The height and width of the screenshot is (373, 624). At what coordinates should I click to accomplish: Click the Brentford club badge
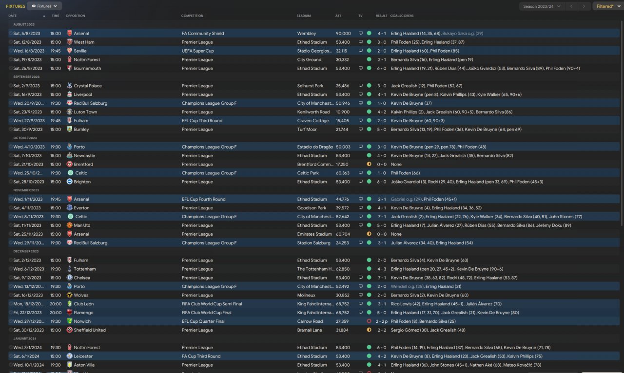[x=70, y=165]
